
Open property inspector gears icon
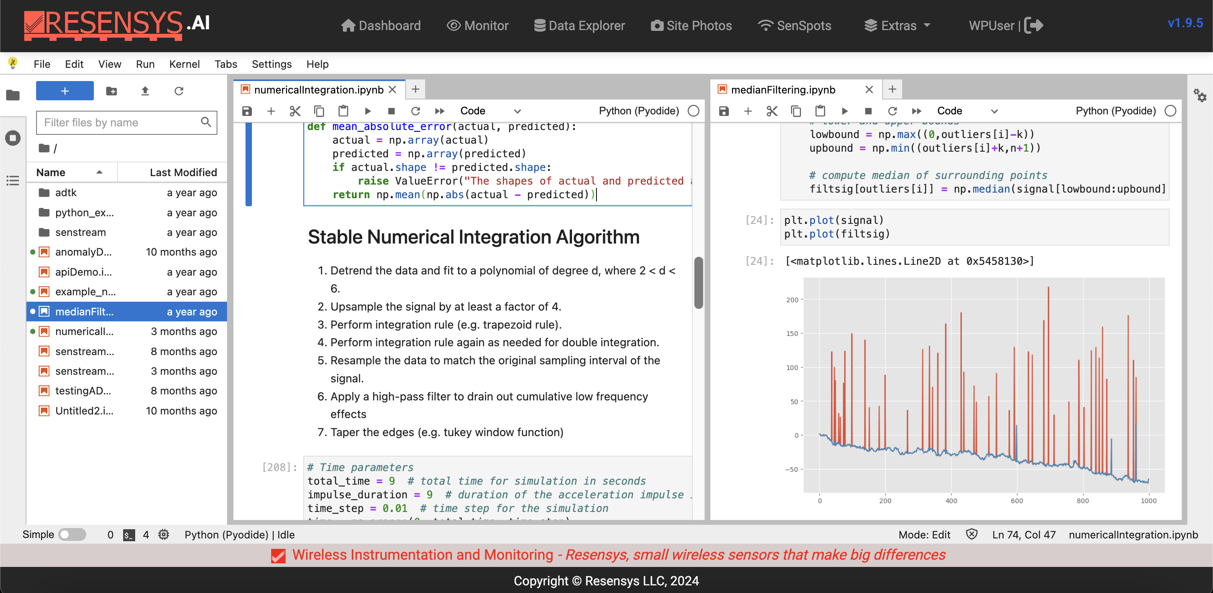tap(1199, 95)
